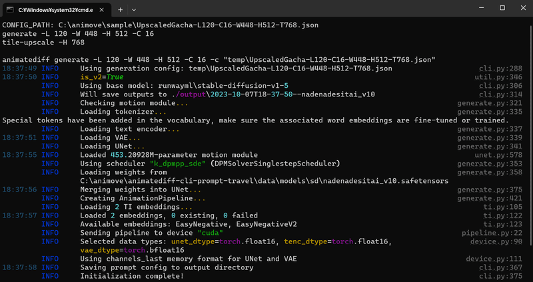Image resolution: width=533 pixels, height=282 pixels.
Task: Click source reference cli.py:375
Action: tap(501, 276)
